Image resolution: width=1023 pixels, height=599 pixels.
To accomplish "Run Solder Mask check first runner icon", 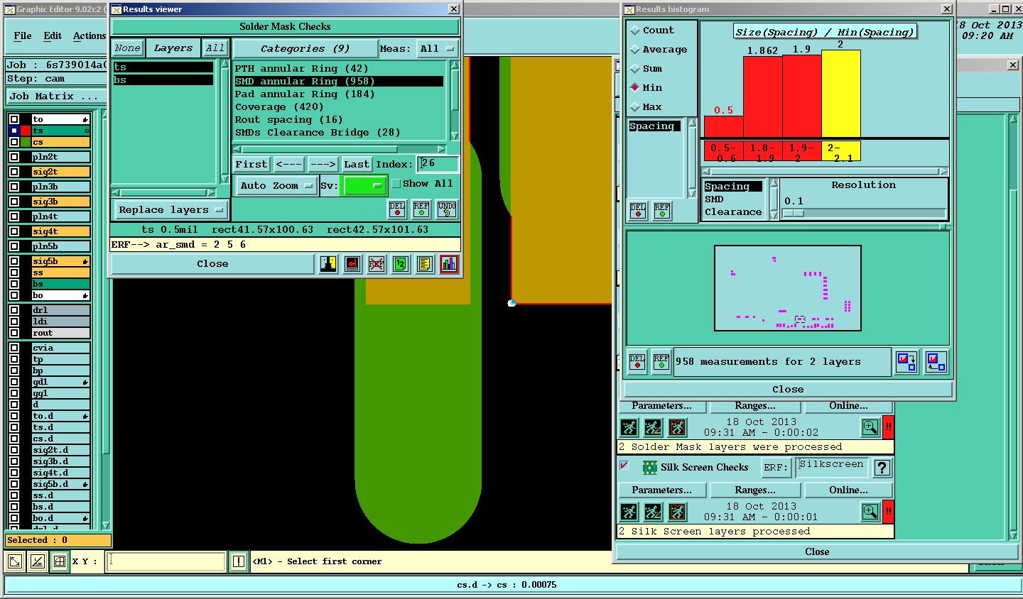I will (x=629, y=427).
